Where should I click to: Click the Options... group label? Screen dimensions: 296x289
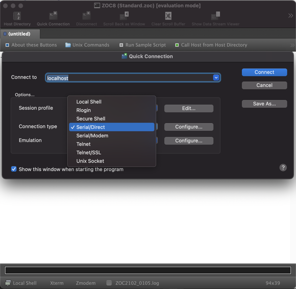25,95
